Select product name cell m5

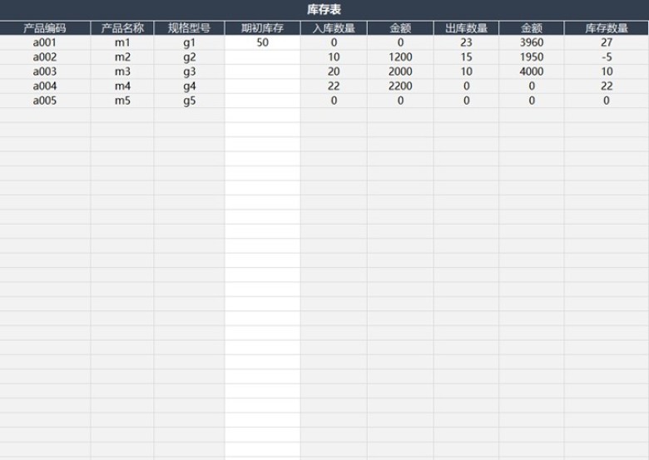[122, 101]
